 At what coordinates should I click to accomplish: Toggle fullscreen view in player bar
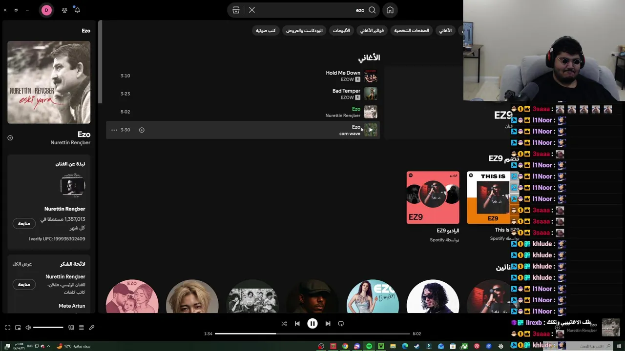(x=7, y=328)
